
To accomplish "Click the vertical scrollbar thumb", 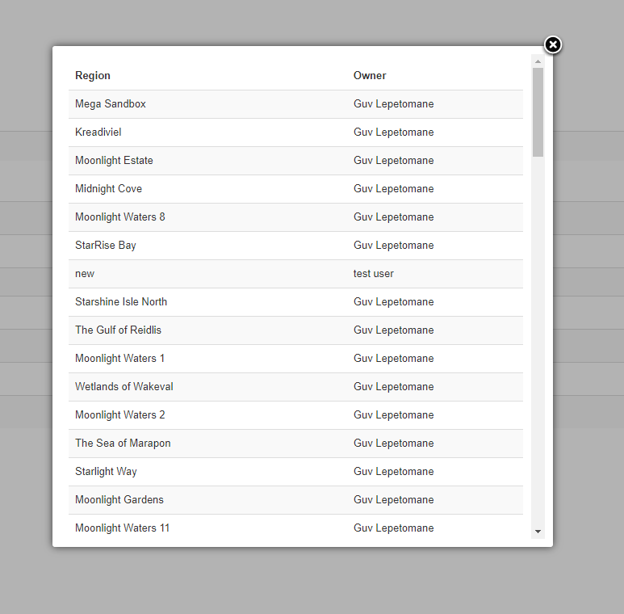I will (x=538, y=112).
